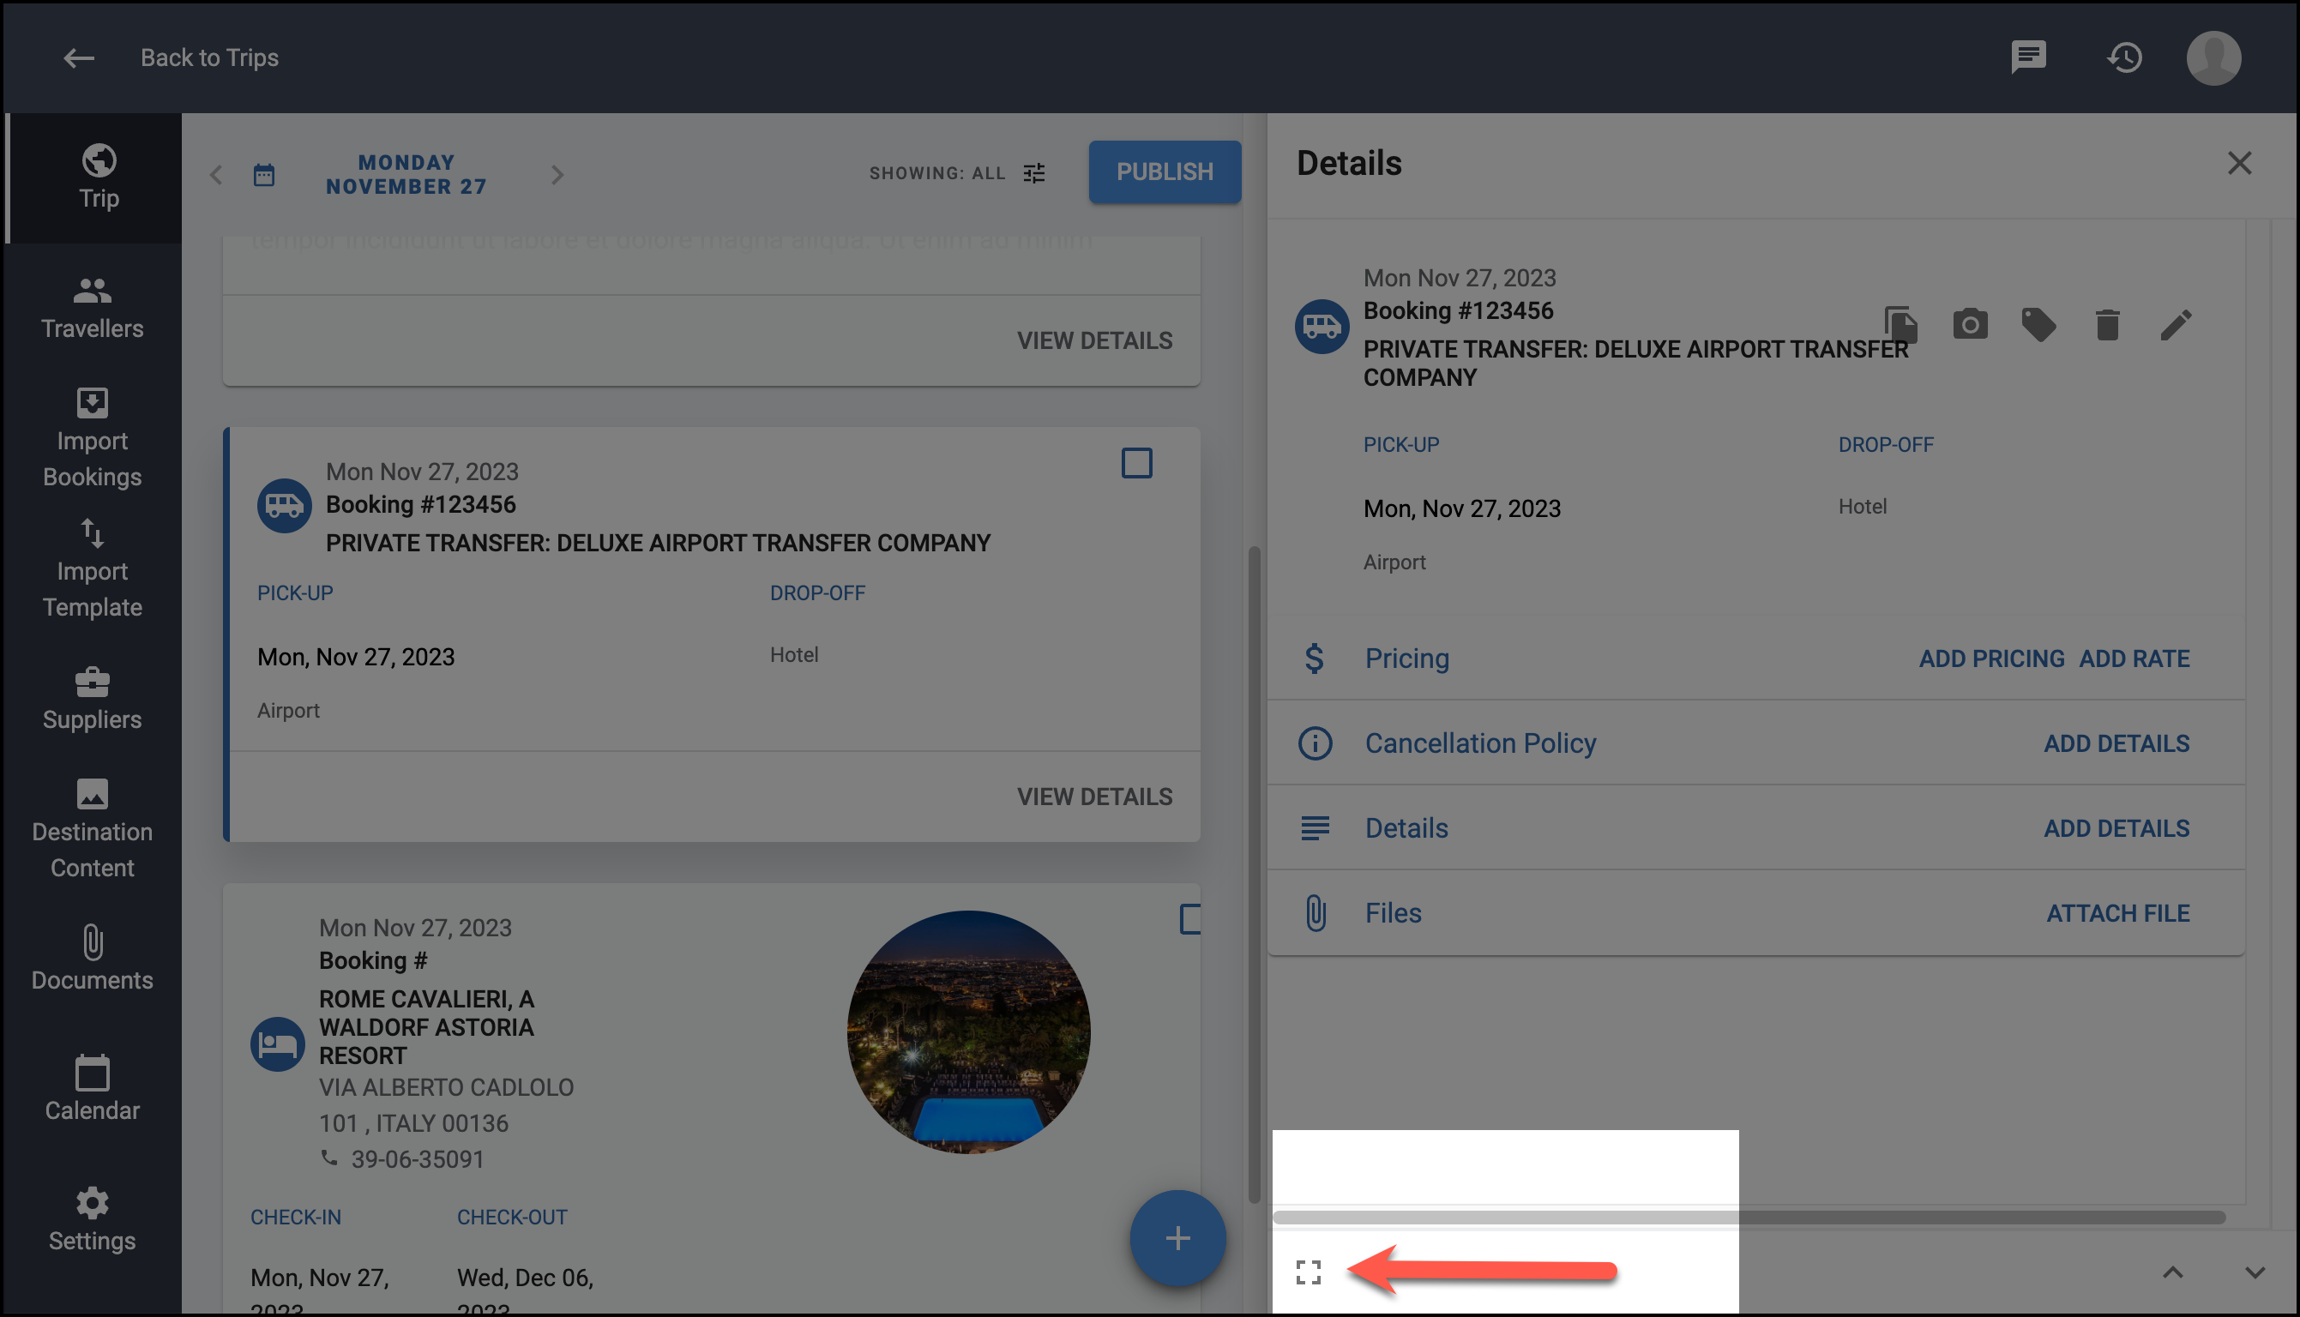2300x1317 pixels.
Task: Click Rome Cavalieri, A Waldorf Astoria Resort title
Action: 427,1026
